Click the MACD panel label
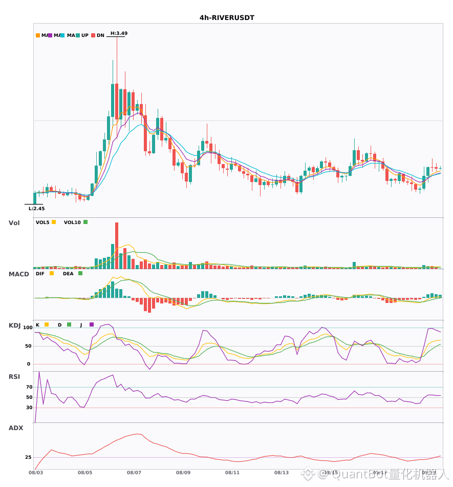Viewport: 453px width, 487px height. coord(18,274)
